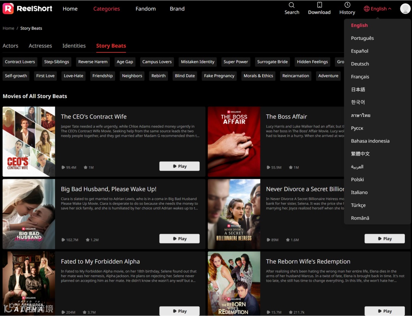412x316 pixels.
Task: Select Français language option
Action: click(x=360, y=77)
